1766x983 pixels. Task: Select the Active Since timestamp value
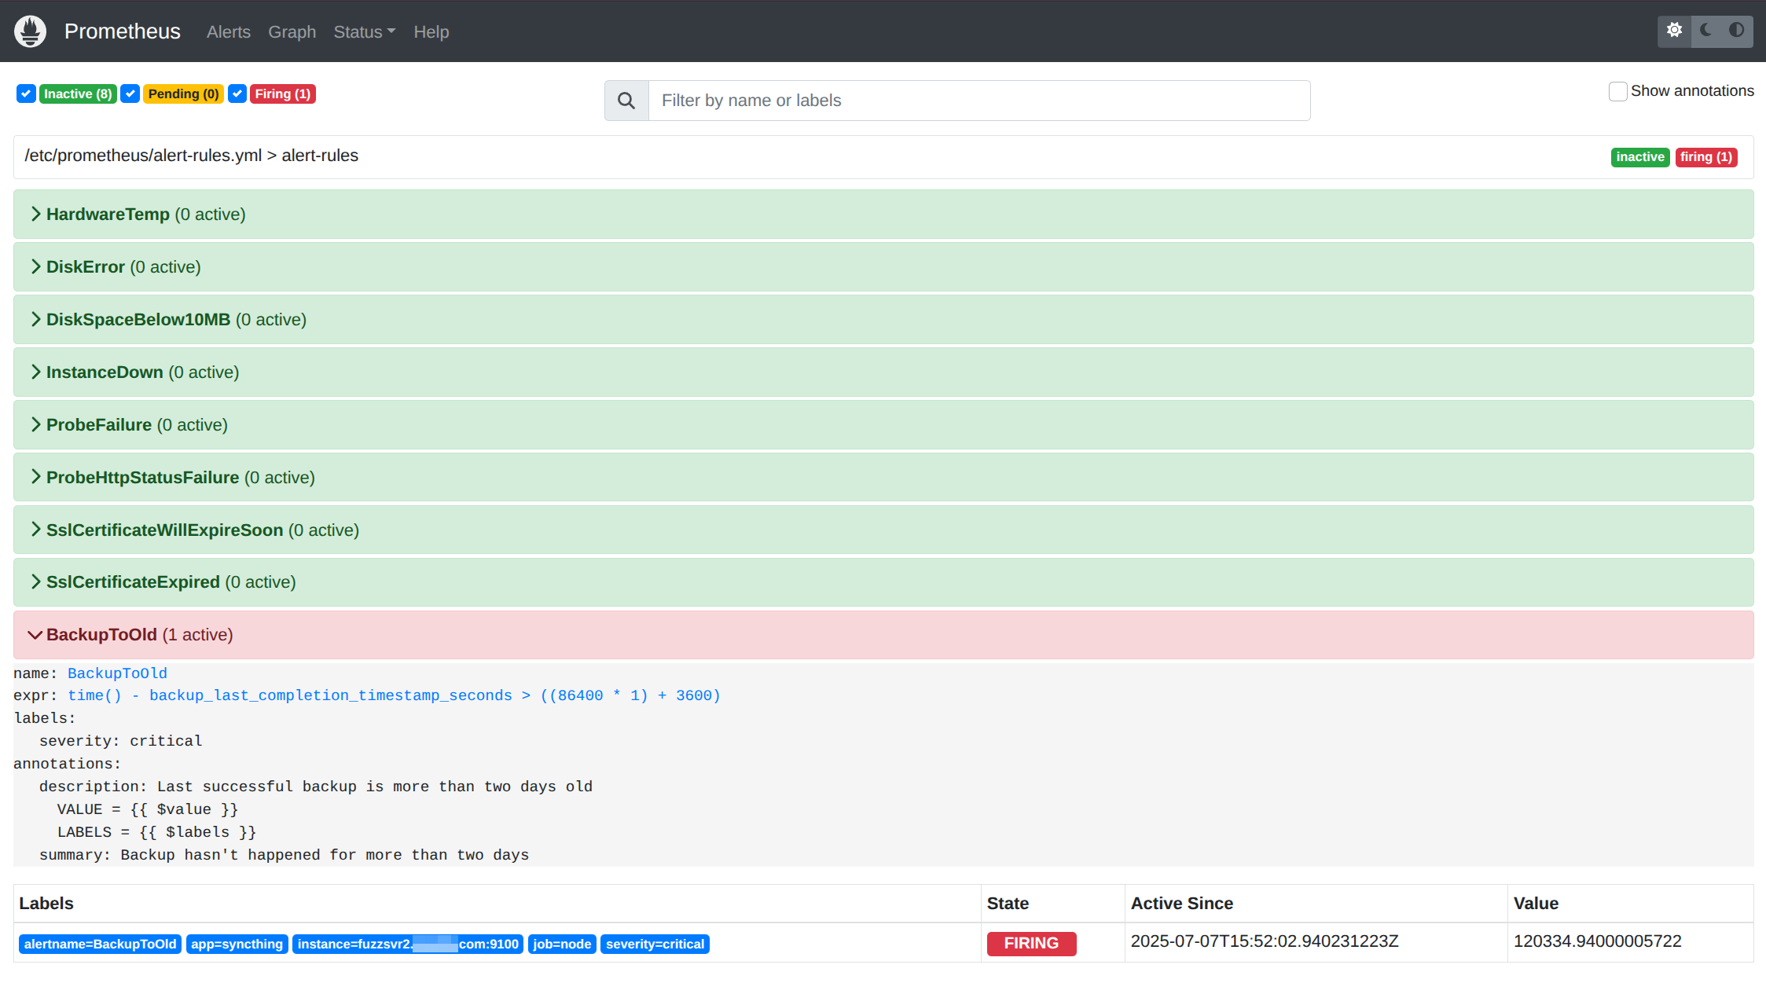(x=1265, y=941)
